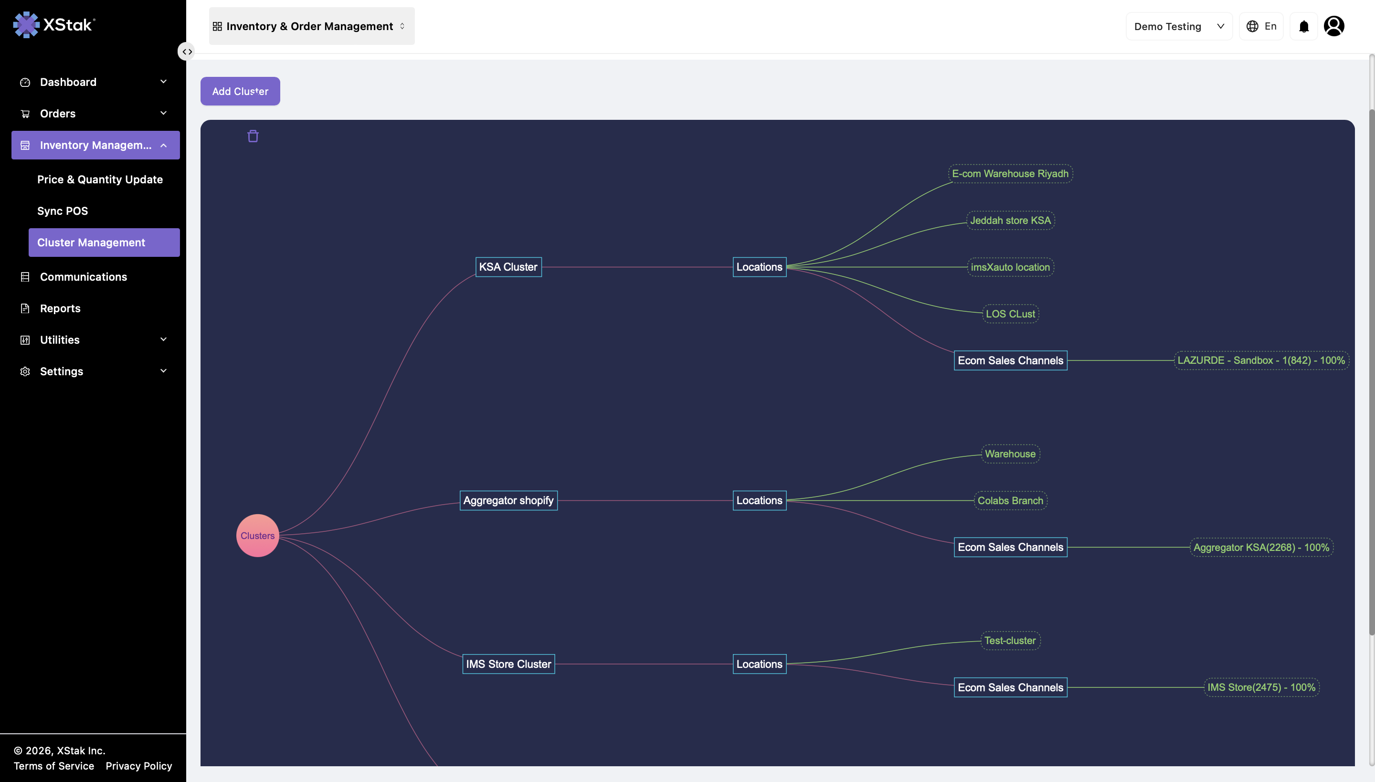Click the Settings gear icon
1375x782 pixels.
[25, 371]
